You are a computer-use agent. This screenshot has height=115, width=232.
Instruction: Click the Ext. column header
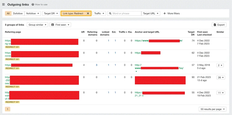click(x=114, y=32)
